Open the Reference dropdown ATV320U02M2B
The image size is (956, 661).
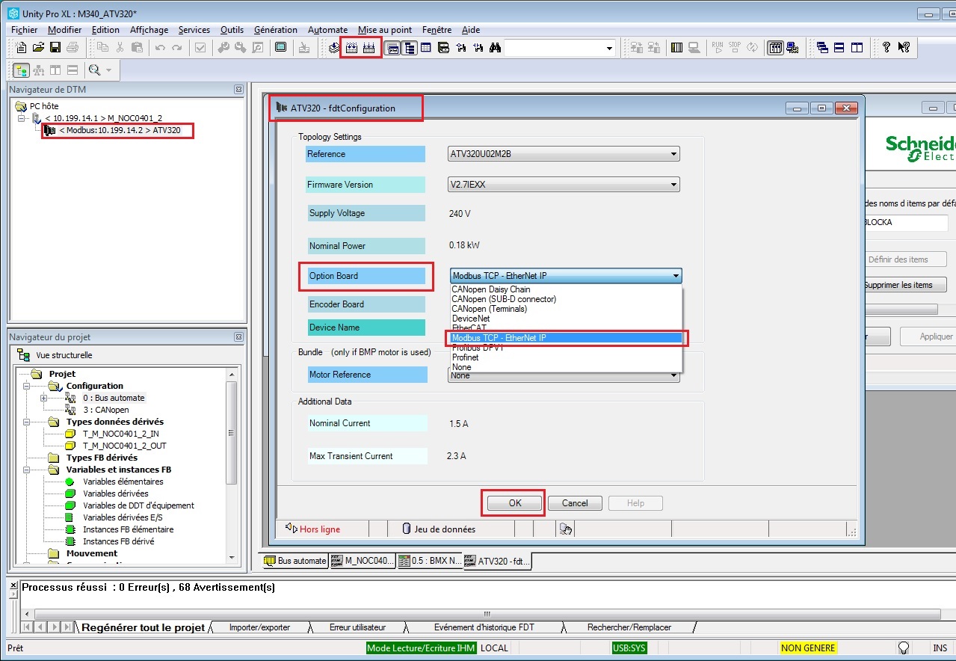tap(564, 154)
